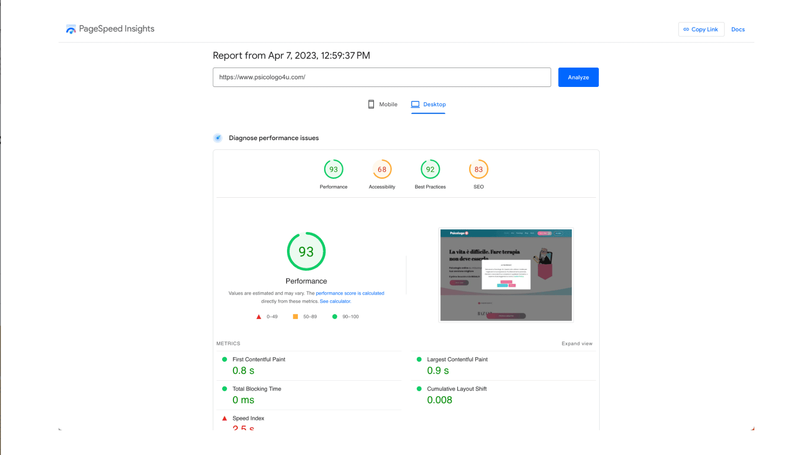Viewport: 812px width, 455px height.
Task: Select the Best Practices score gauge 92
Action: coord(430,170)
